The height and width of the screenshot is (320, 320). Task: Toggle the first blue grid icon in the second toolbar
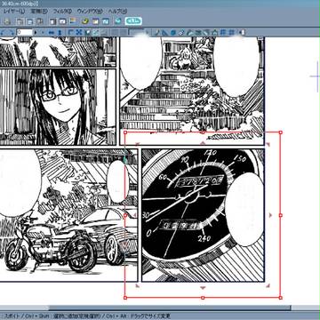click(x=223, y=32)
